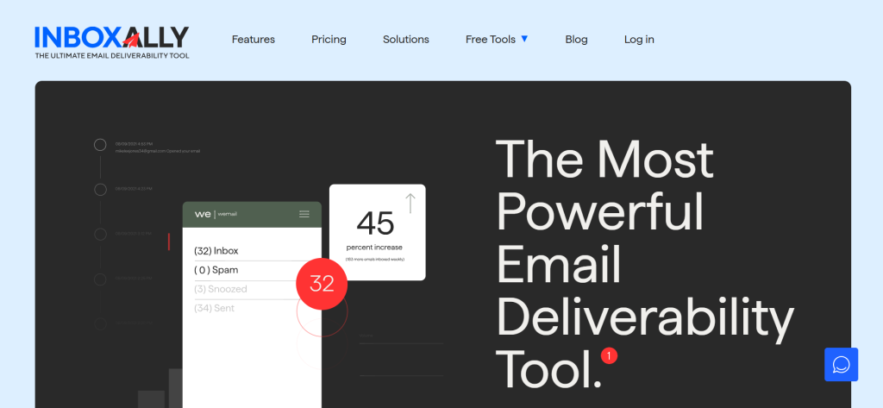Click the wemail logo in the mockup header
Viewport: 883px width, 408px height.
pos(215,214)
